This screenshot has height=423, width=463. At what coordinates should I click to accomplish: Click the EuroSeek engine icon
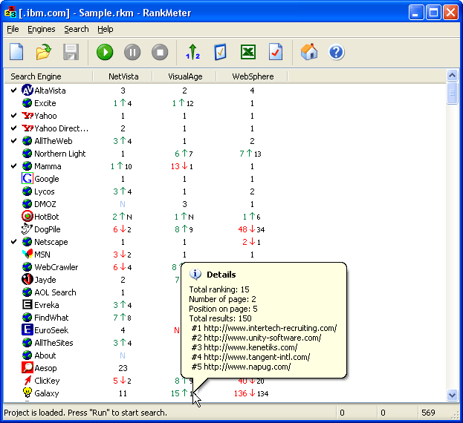[x=27, y=329]
